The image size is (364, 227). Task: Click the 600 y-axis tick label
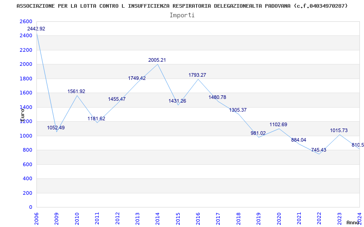click(x=28, y=164)
